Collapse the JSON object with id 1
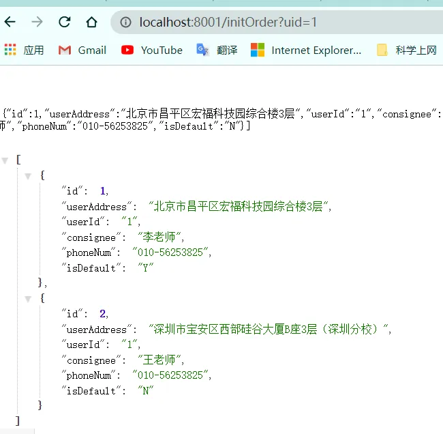Image resolution: width=443 pixels, height=434 pixels. pos(29,175)
